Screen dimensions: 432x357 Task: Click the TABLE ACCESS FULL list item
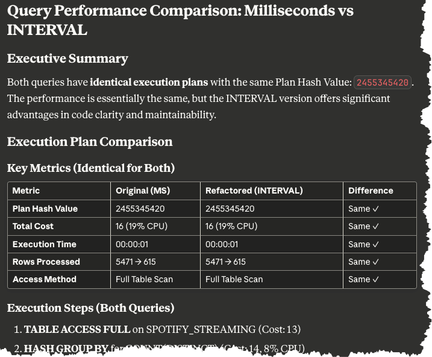(77, 329)
